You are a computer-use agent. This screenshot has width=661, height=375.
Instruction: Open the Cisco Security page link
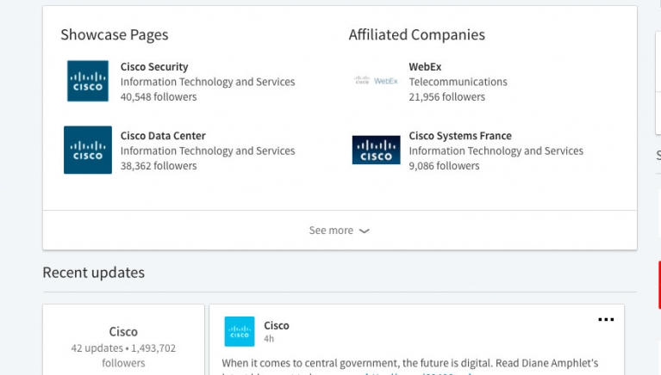click(x=154, y=67)
